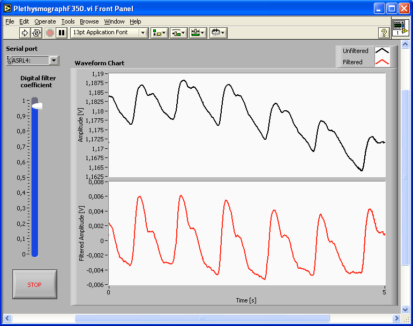Image resolution: width=413 pixels, height=326 pixels.
Task: Open the ASRL4 Serial port dropdown
Action: tap(54, 60)
